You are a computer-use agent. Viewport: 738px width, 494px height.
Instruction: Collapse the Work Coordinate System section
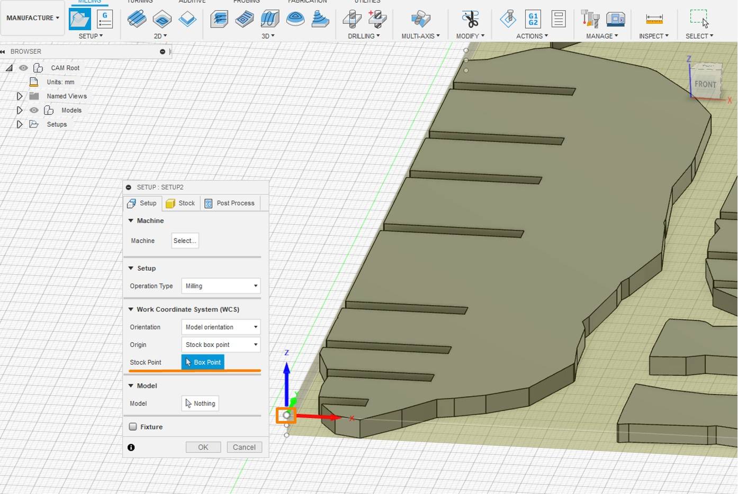[x=131, y=309]
